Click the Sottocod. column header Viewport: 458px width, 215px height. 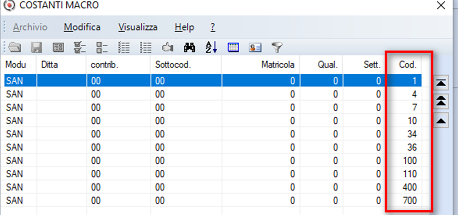point(186,65)
